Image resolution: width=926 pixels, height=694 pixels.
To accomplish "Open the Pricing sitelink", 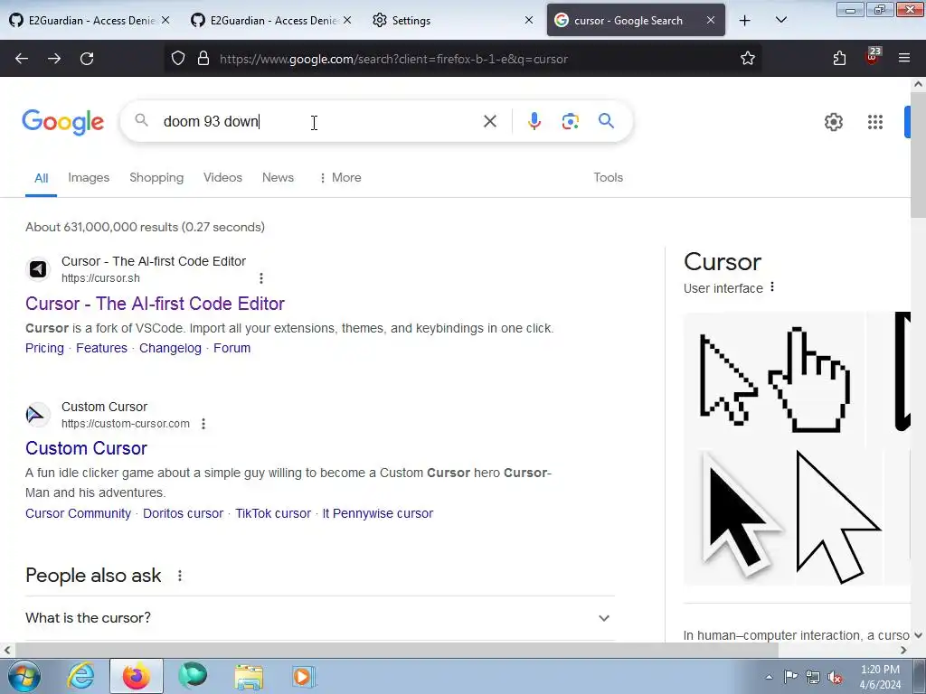I will coord(44,348).
